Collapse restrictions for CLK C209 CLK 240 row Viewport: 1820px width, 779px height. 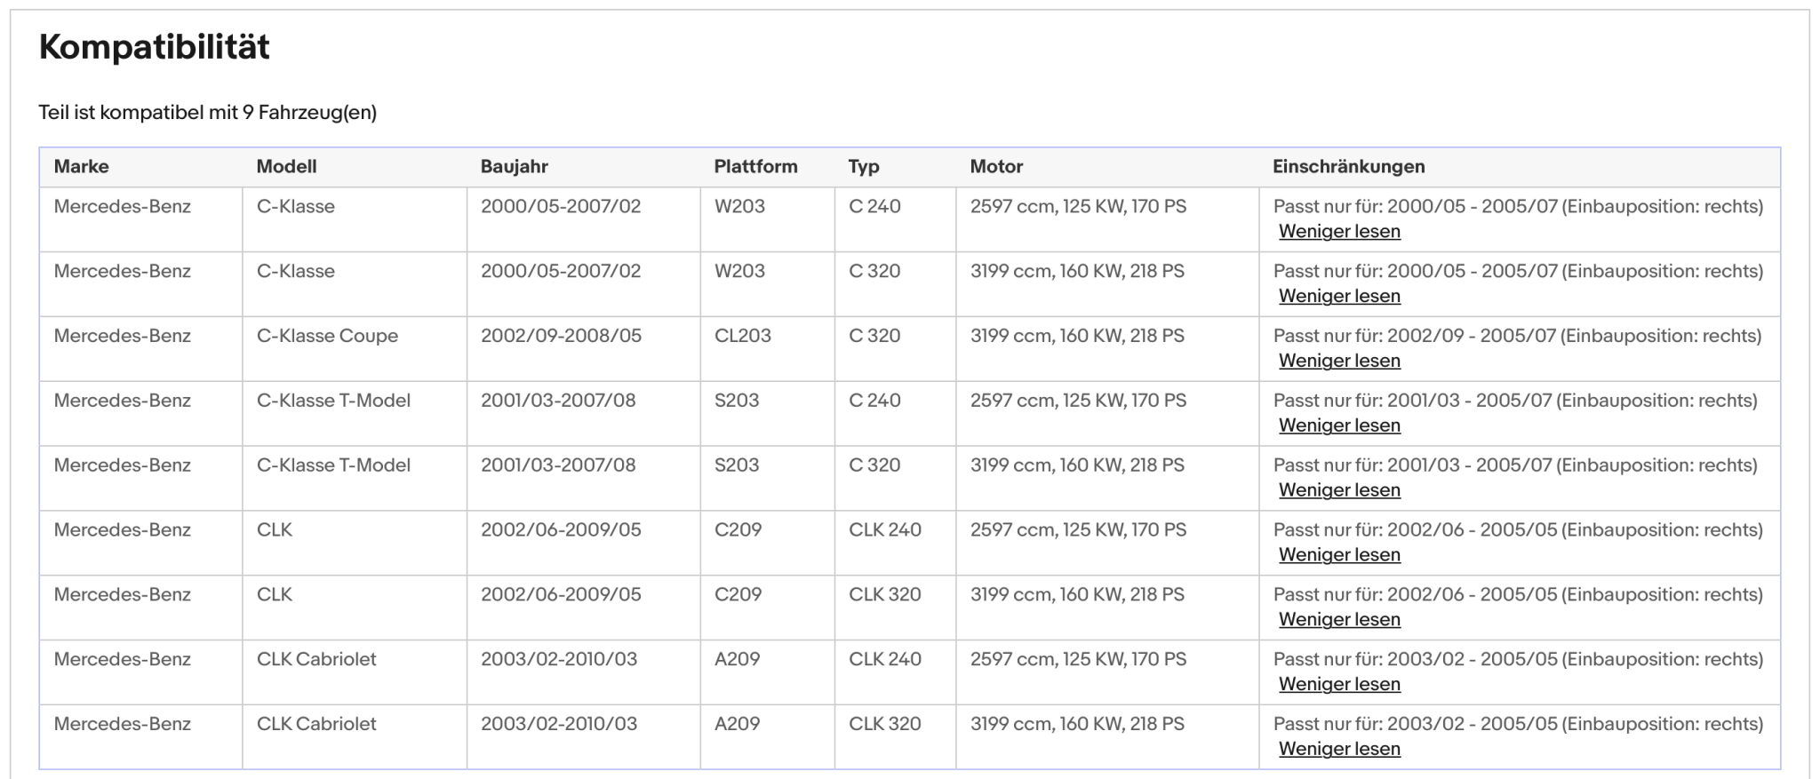coord(1339,555)
